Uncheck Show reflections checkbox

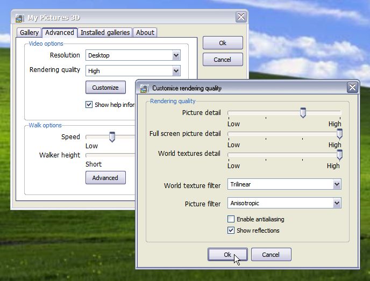tap(231, 230)
